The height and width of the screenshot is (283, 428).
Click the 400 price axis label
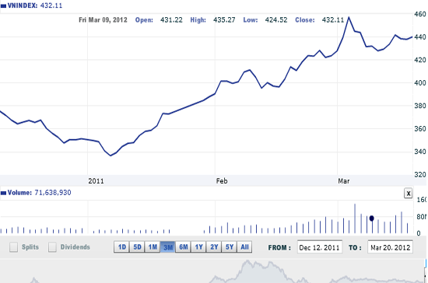coord(420,83)
